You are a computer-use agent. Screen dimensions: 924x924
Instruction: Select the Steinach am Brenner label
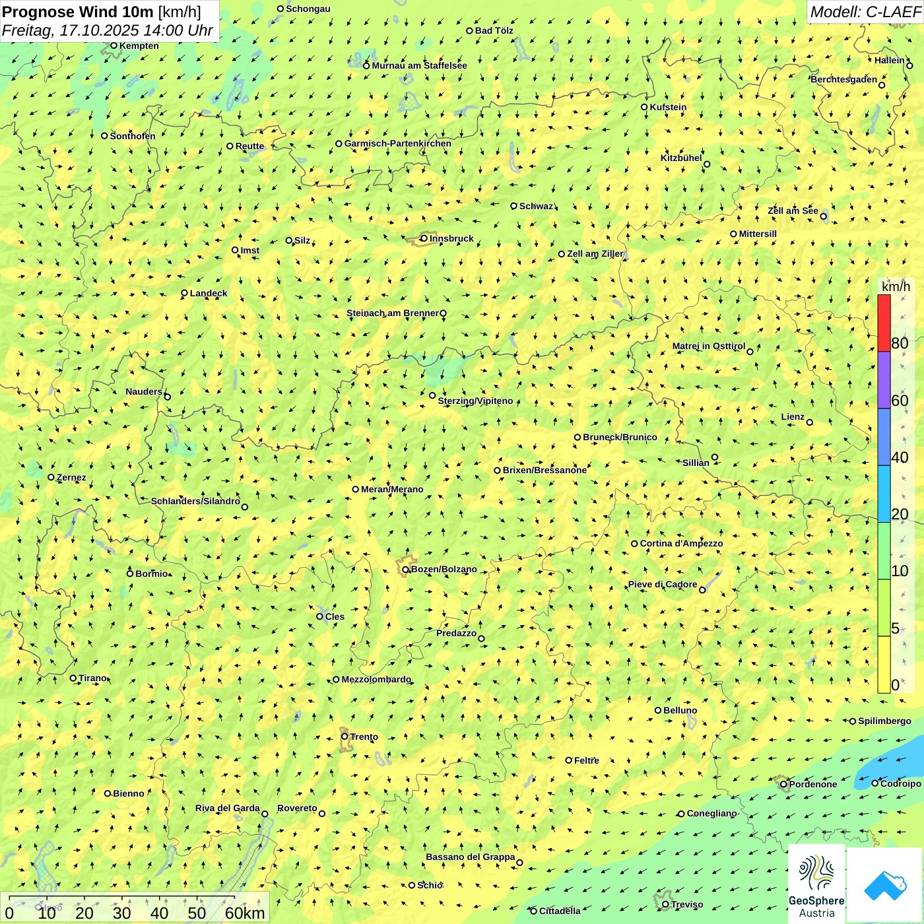tap(393, 313)
